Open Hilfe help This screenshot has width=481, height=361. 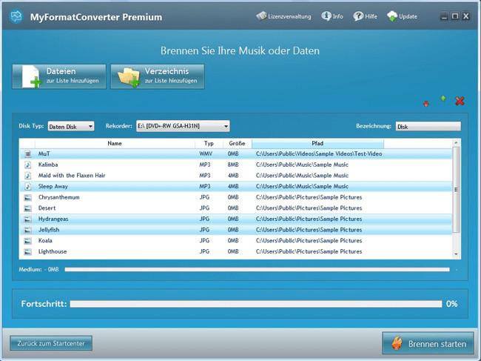click(x=365, y=16)
